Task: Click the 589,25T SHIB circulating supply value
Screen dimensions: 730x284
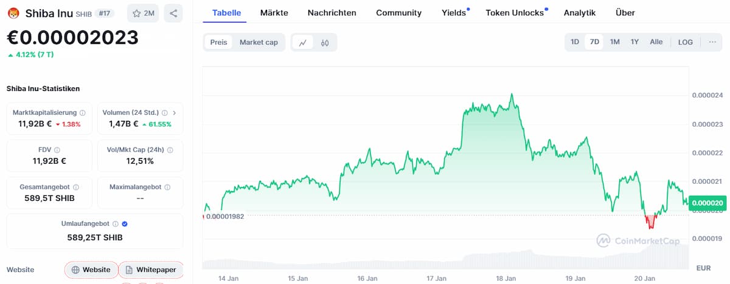Action: pos(95,237)
